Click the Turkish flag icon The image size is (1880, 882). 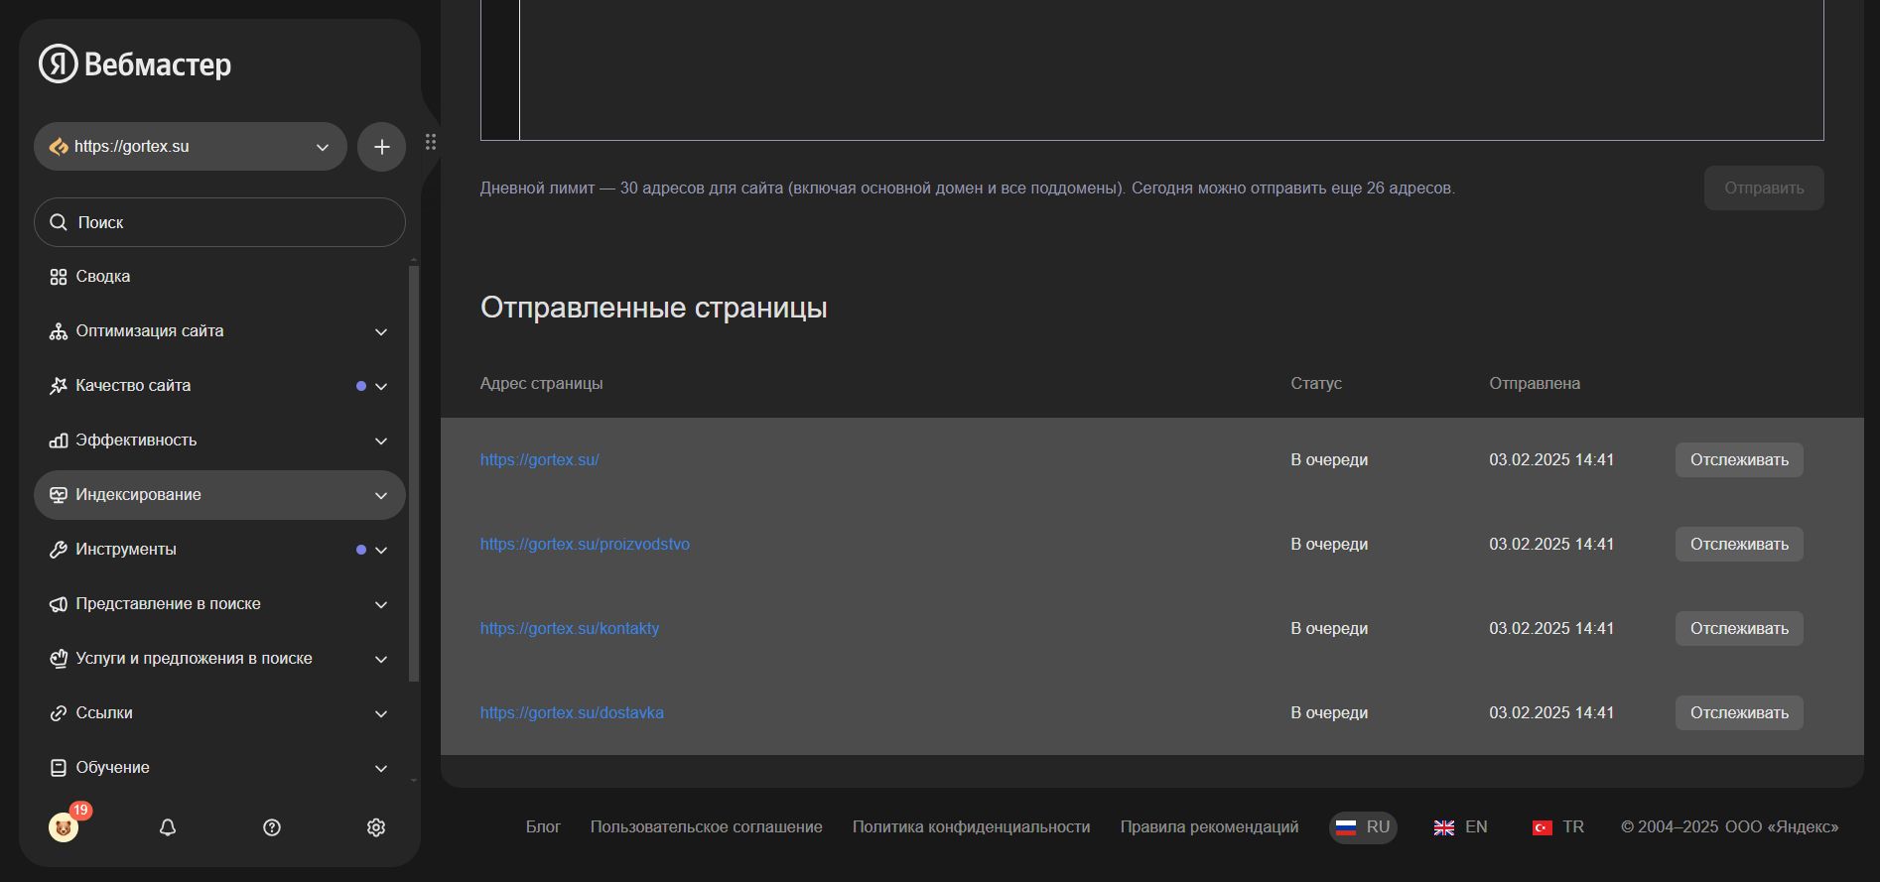pyautogui.click(x=1543, y=827)
